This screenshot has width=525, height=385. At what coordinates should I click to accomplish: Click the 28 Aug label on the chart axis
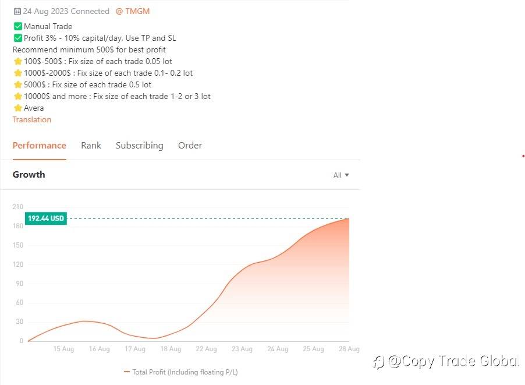click(x=349, y=349)
